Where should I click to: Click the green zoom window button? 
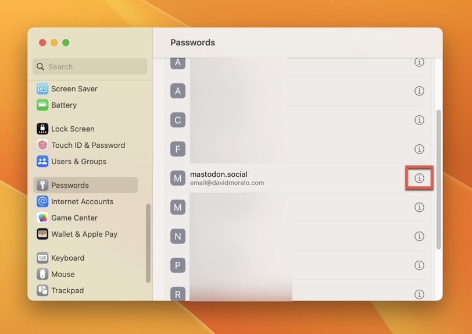click(66, 42)
